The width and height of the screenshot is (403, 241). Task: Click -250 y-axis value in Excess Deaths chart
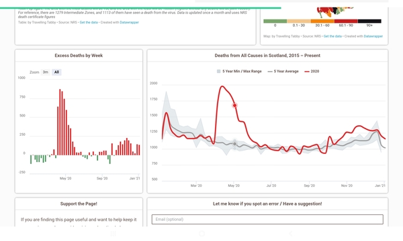[x=22, y=172]
